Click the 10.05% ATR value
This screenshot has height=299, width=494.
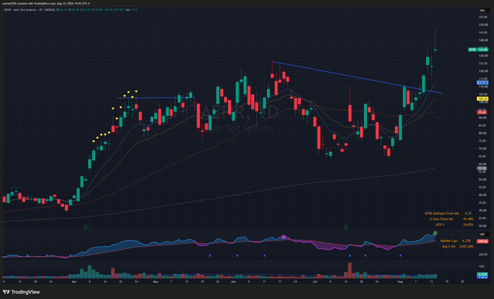click(x=468, y=225)
